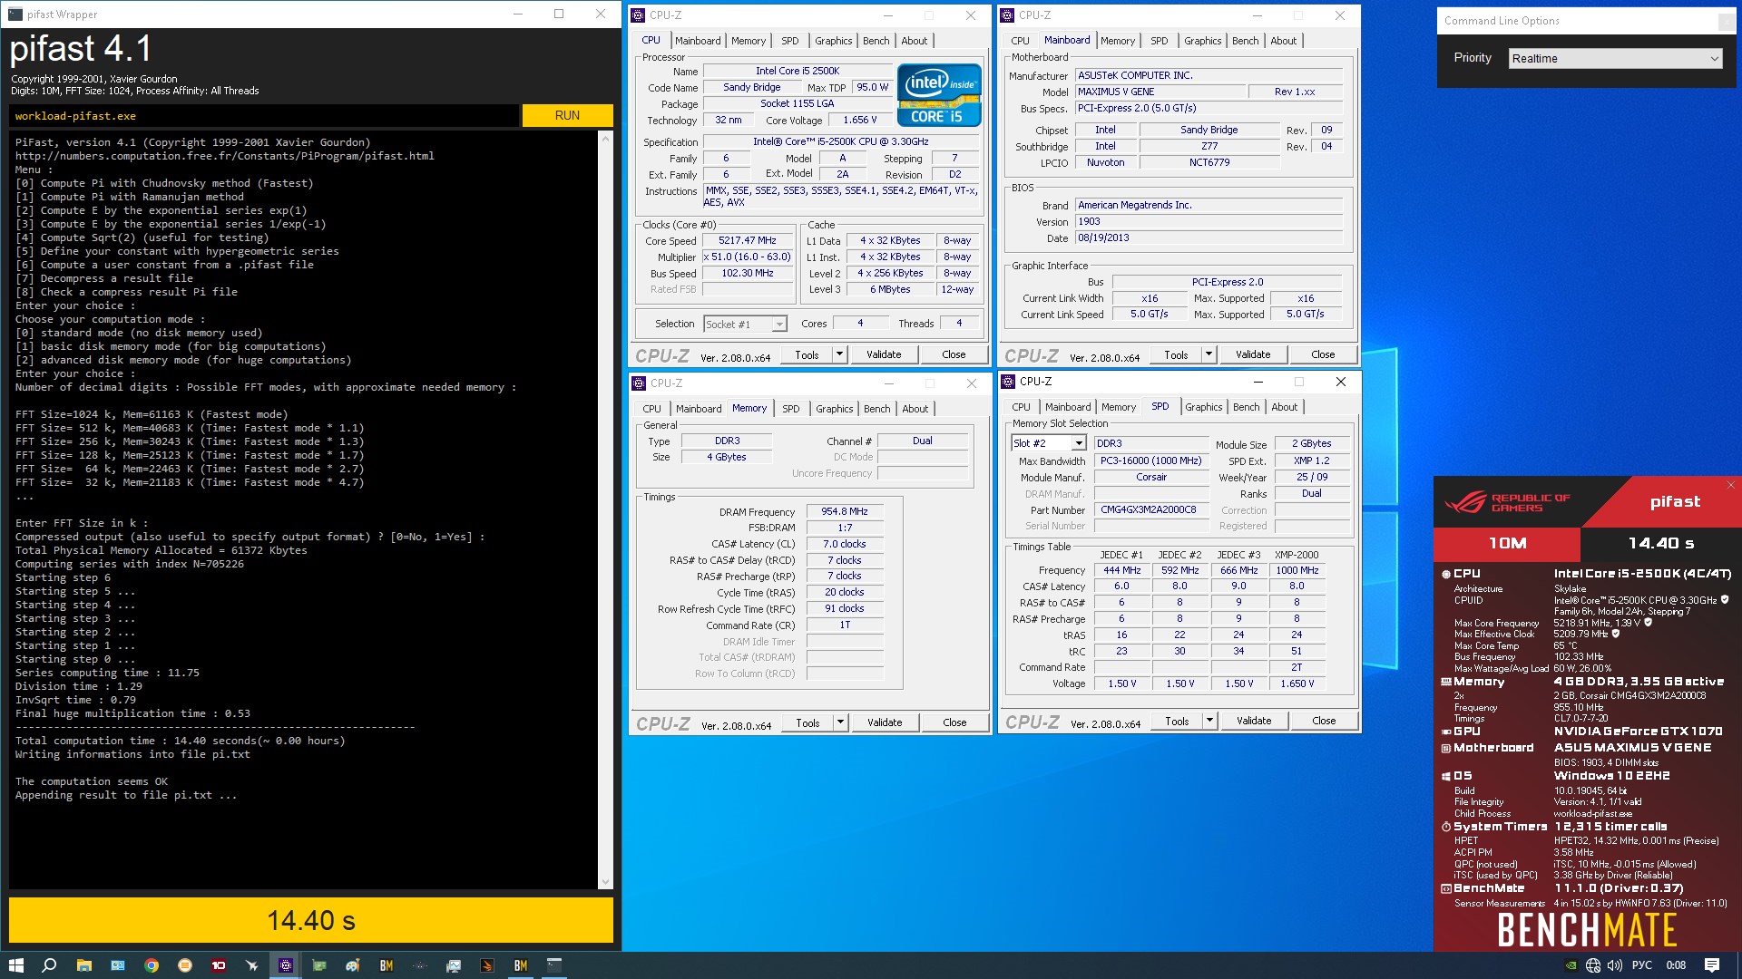
Task: Click the first BM BenchMate taskbar icon
Action: (387, 965)
